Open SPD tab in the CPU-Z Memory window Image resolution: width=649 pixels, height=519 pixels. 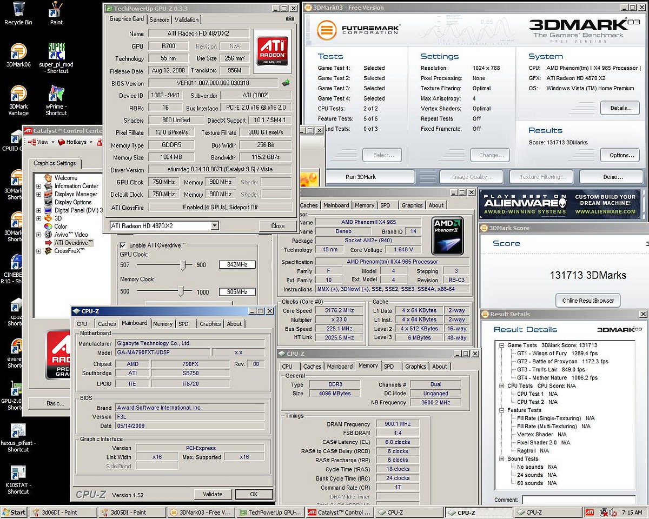(389, 366)
